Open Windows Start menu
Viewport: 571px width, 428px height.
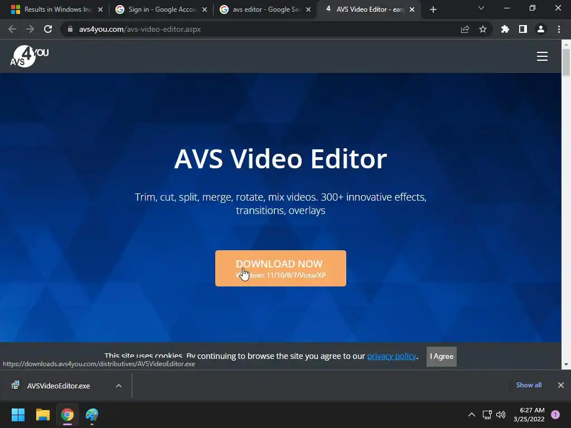coord(18,415)
